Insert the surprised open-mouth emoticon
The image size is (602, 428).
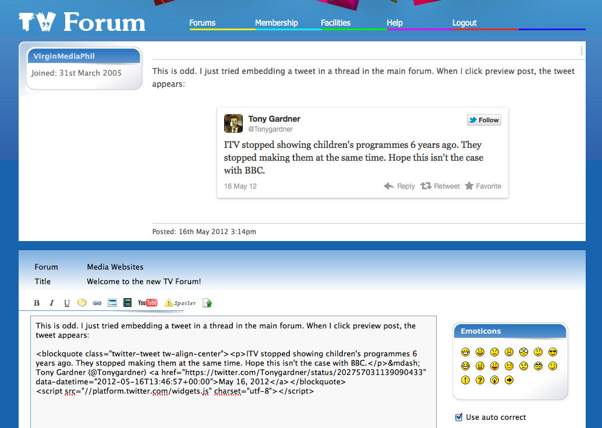coord(509,352)
